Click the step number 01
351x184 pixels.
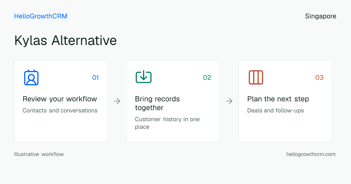(x=95, y=77)
